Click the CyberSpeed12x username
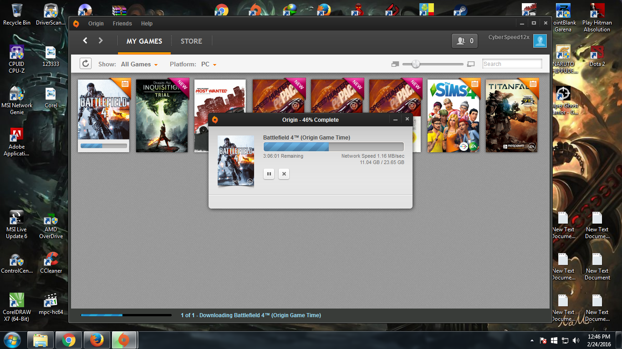Screen dimensions: 622x349 (509, 37)
